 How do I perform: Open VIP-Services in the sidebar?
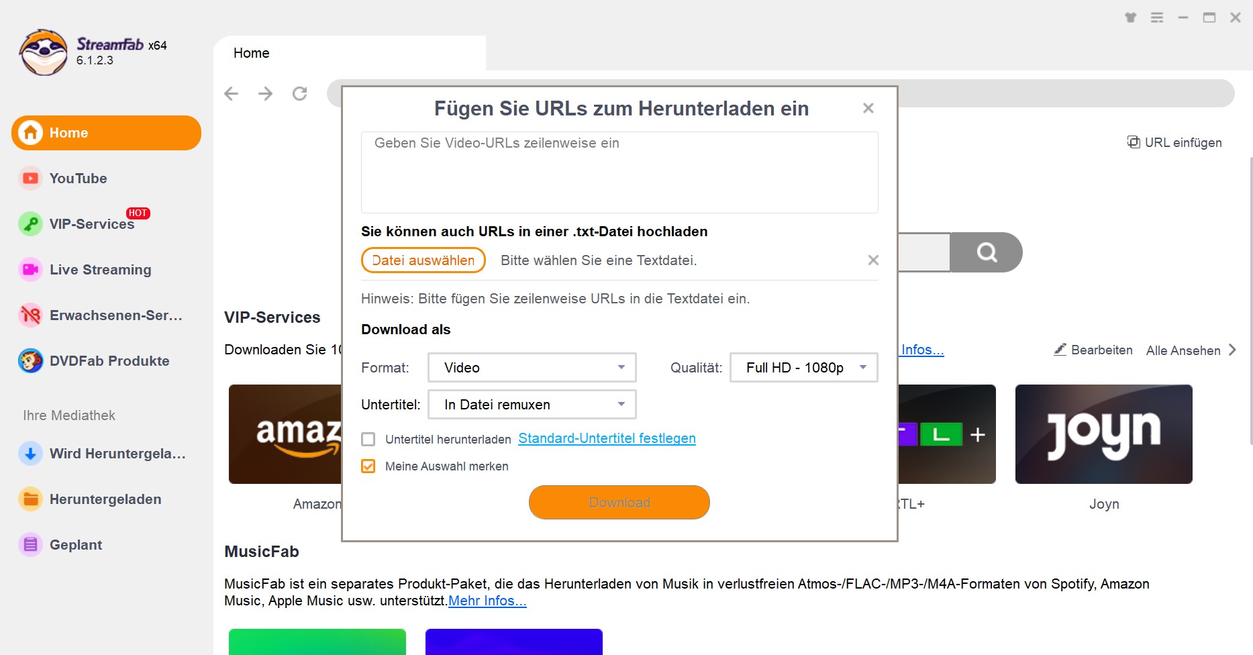106,224
